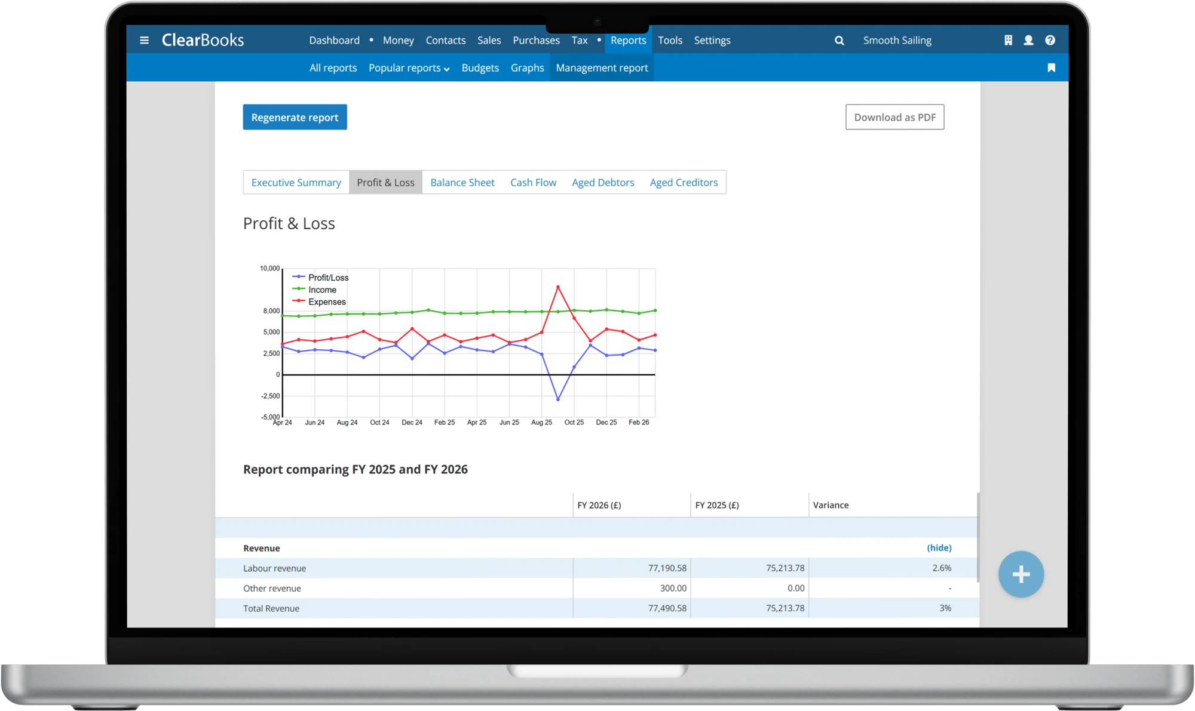Click the Profit/Loss legend entry

point(321,278)
